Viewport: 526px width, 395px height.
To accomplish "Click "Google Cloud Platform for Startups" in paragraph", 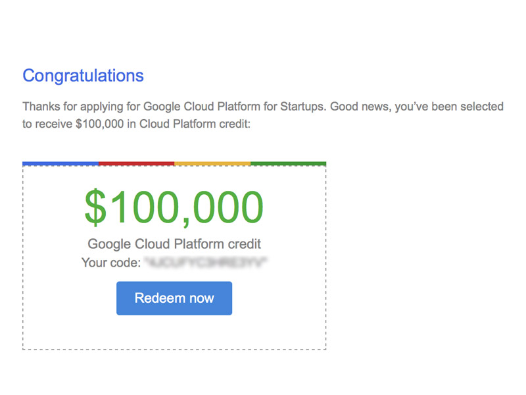I will pyautogui.click(x=233, y=107).
